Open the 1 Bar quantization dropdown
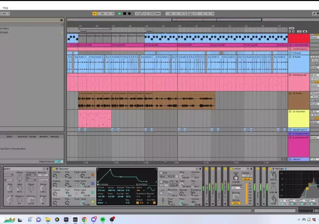Viewport: 319px width, 224px height. [x=6, y=13]
